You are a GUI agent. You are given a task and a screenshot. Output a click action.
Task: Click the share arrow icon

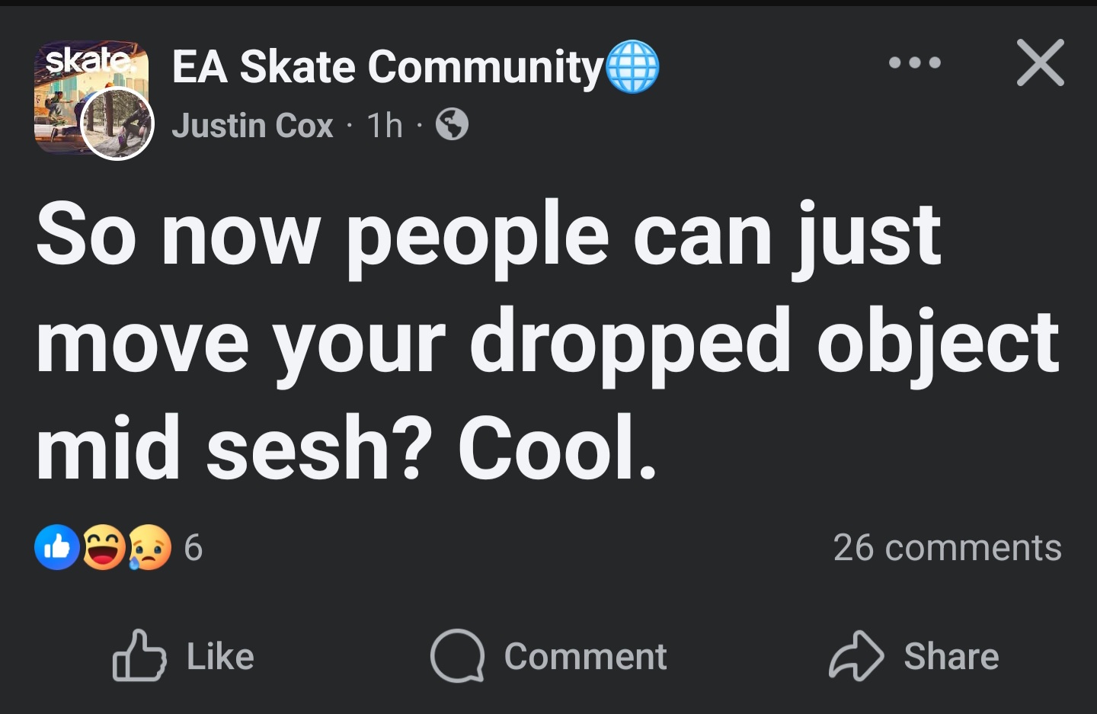pyautogui.click(x=856, y=655)
